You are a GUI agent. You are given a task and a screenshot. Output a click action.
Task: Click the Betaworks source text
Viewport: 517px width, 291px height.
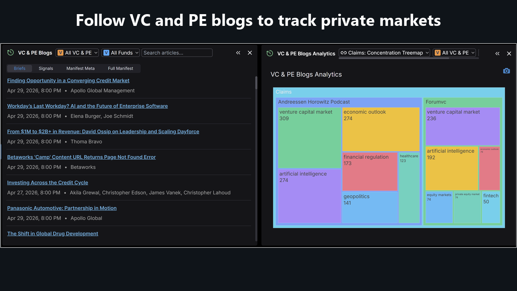(x=83, y=167)
